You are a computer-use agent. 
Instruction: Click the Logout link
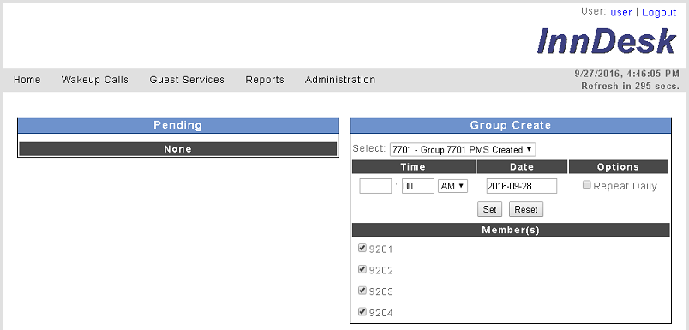click(659, 12)
